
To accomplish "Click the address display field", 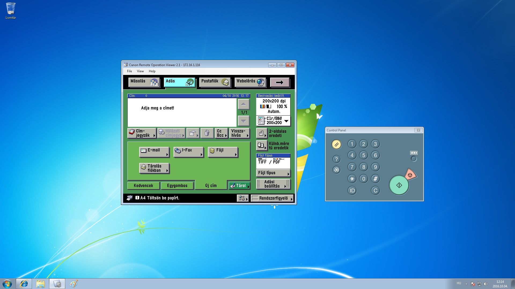I will point(182,112).
